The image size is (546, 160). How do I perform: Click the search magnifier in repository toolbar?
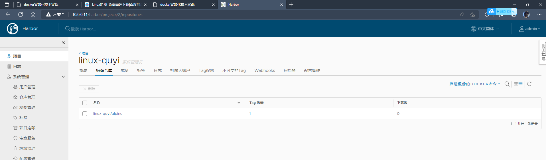click(x=507, y=84)
